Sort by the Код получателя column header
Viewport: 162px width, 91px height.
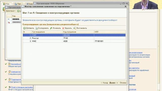(78, 32)
